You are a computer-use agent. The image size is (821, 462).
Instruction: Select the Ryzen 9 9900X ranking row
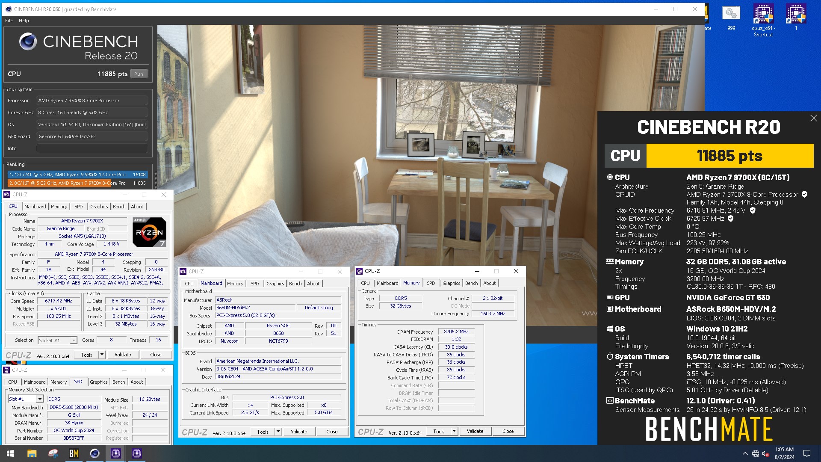[x=77, y=175]
